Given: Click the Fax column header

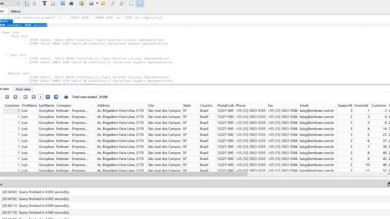Looking at the screenshot, I should click(x=283, y=105).
